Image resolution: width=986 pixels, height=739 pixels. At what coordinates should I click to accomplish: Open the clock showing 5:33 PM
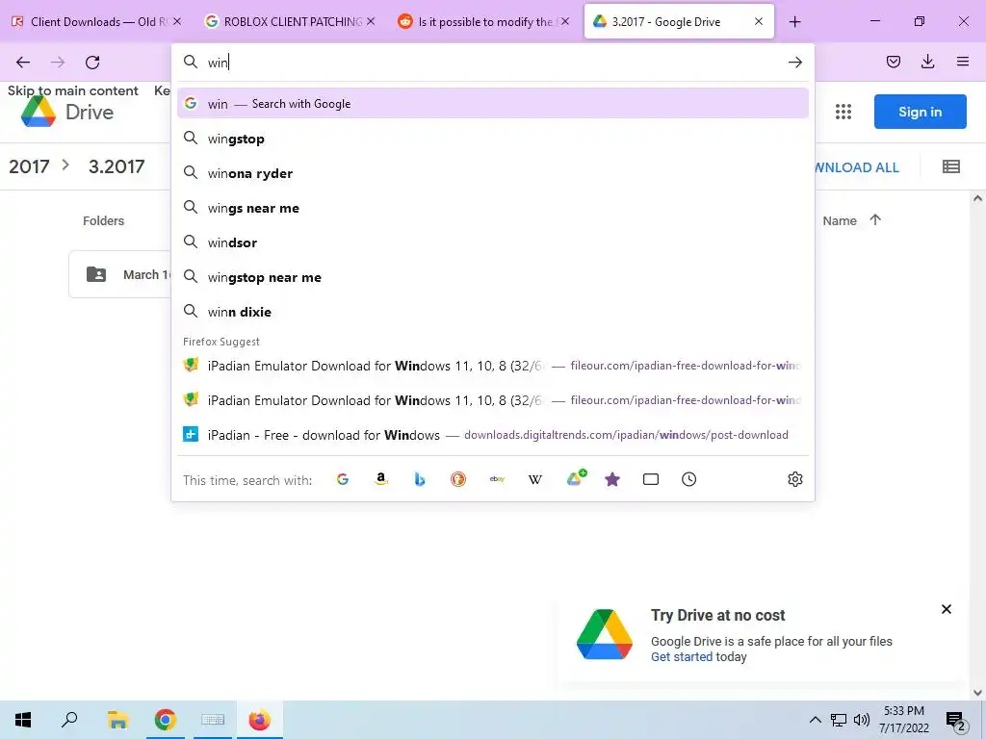pos(903,720)
